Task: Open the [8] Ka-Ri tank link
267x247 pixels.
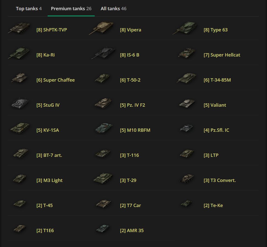Action: click(45, 55)
